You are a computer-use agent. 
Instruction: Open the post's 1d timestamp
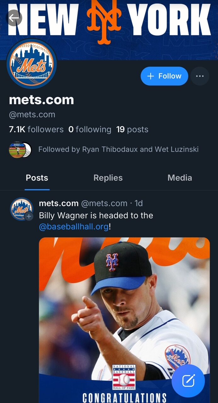pos(139,203)
